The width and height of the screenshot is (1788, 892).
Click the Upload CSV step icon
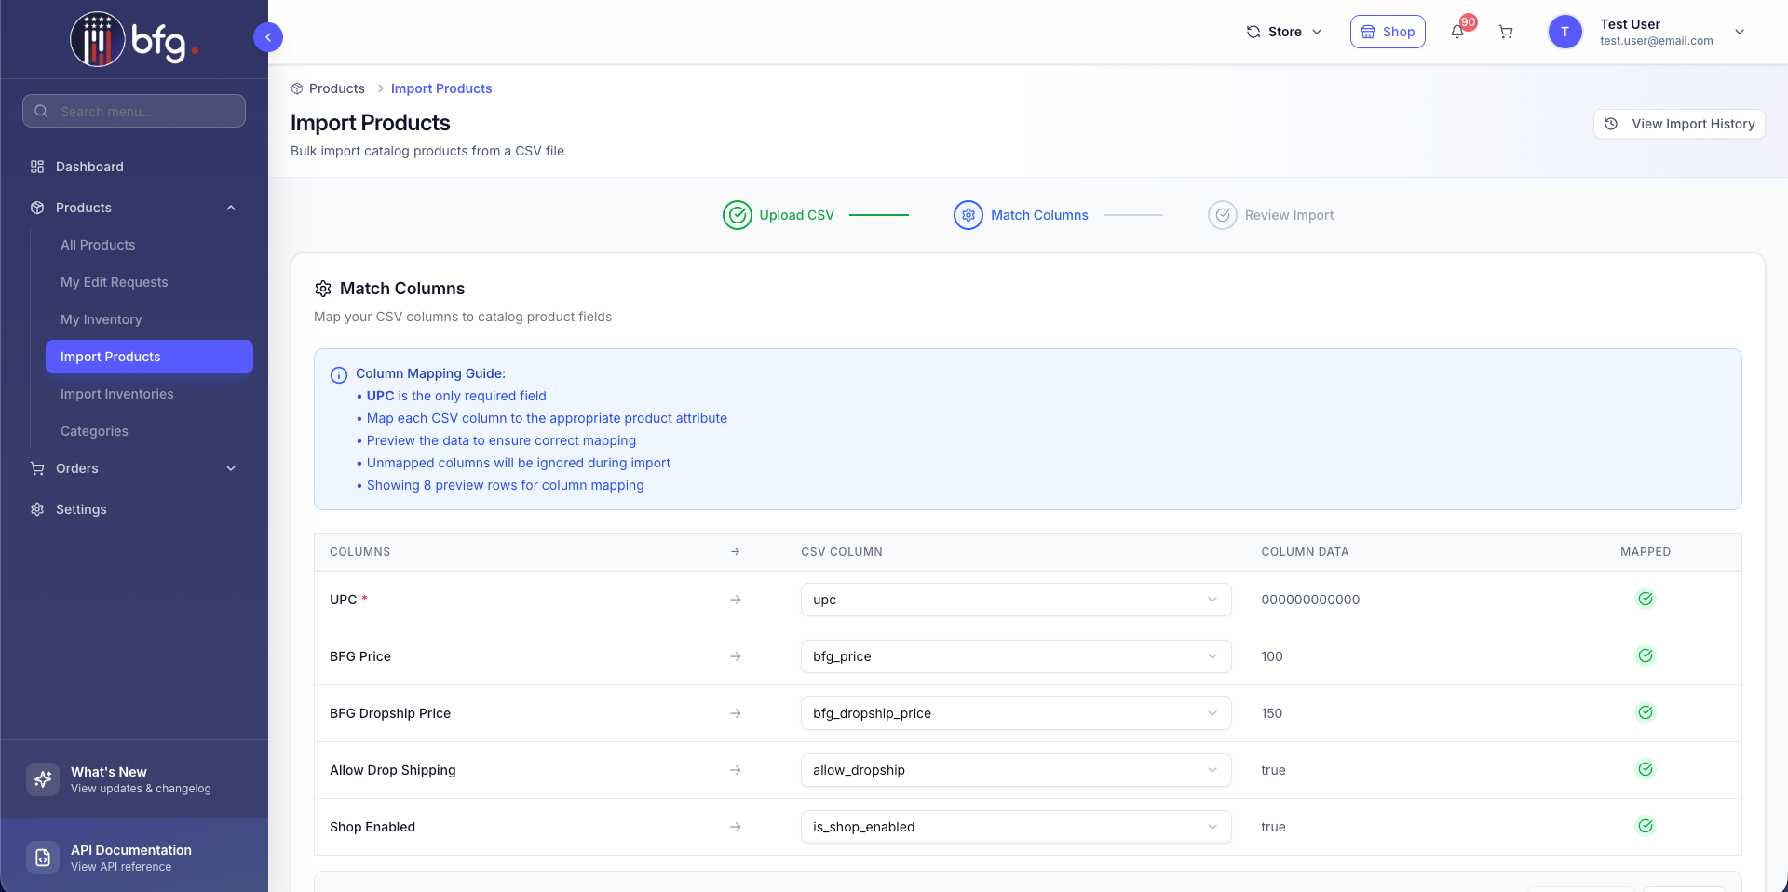pyautogui.click(x=738, y=215)
